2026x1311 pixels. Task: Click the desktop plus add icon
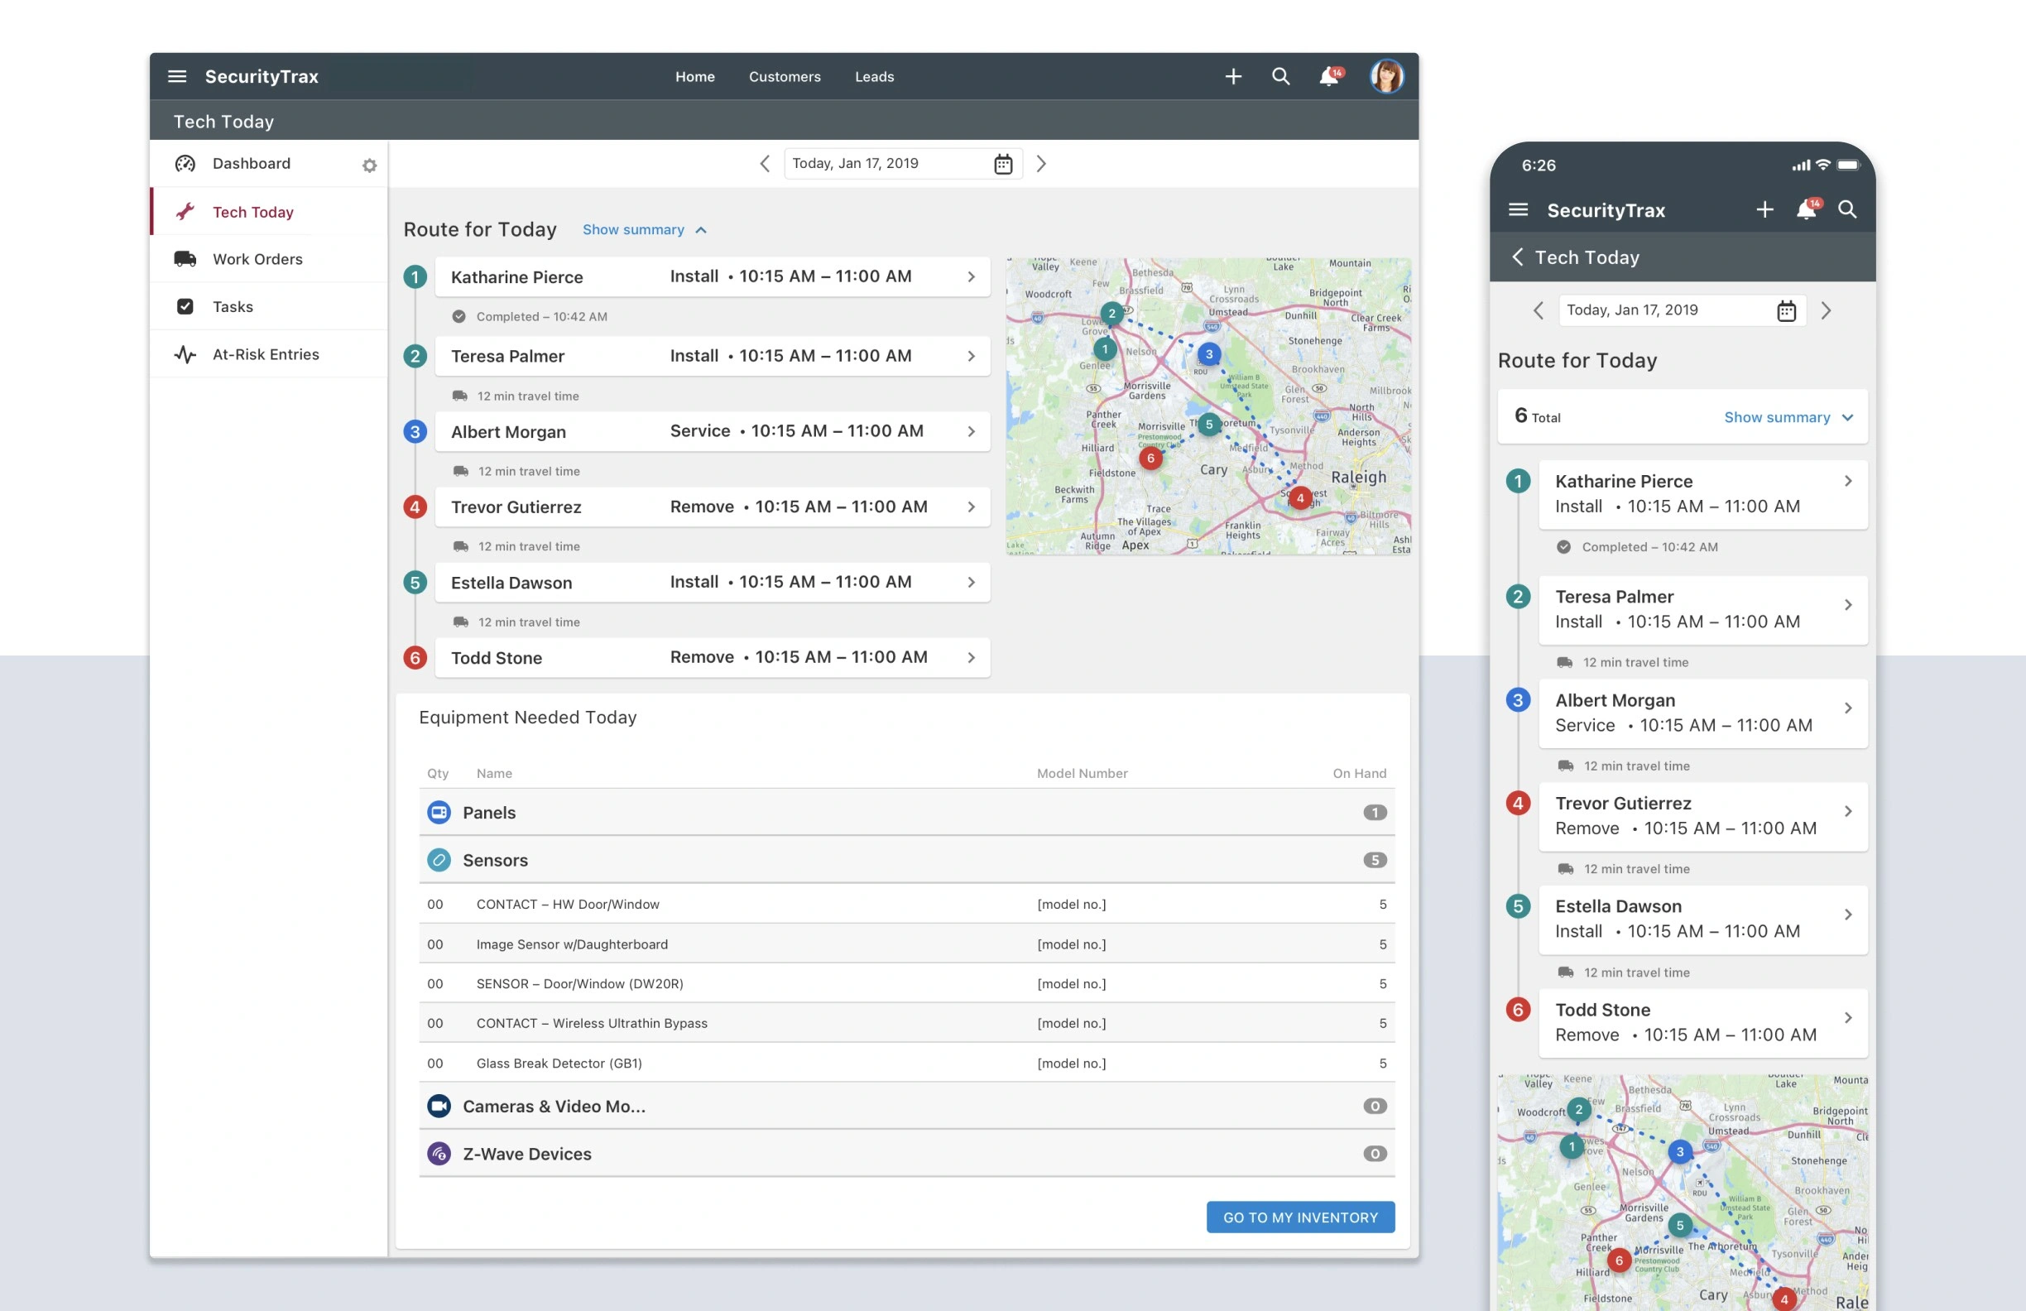coord(1232,77)
